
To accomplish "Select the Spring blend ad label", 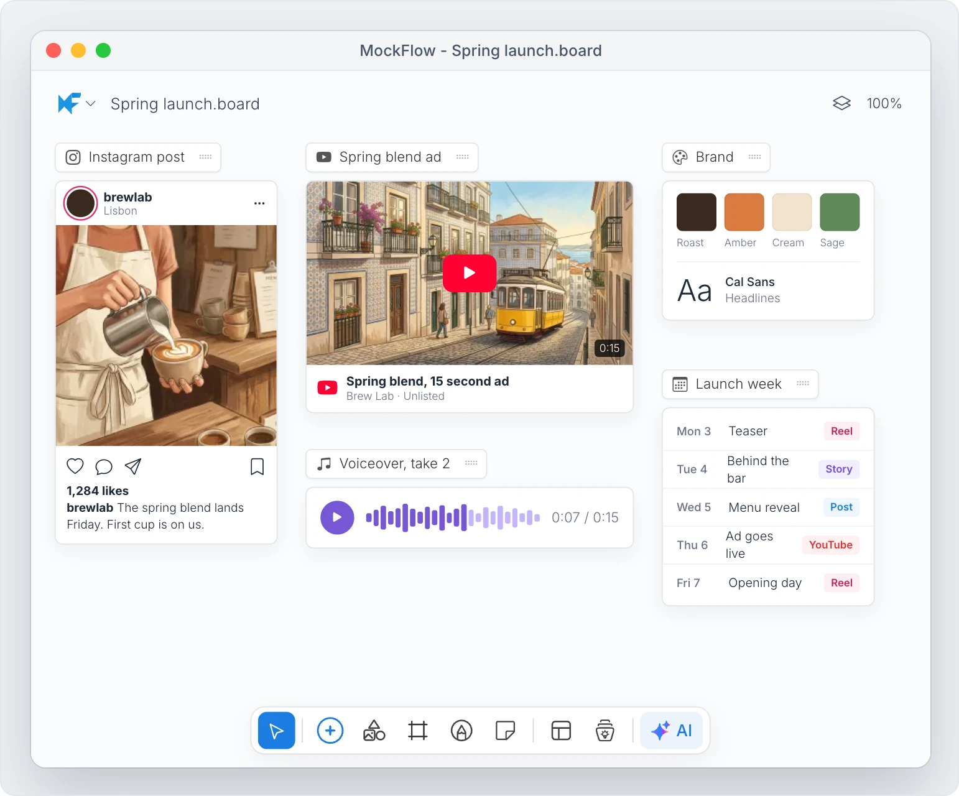I will [392, 157].
